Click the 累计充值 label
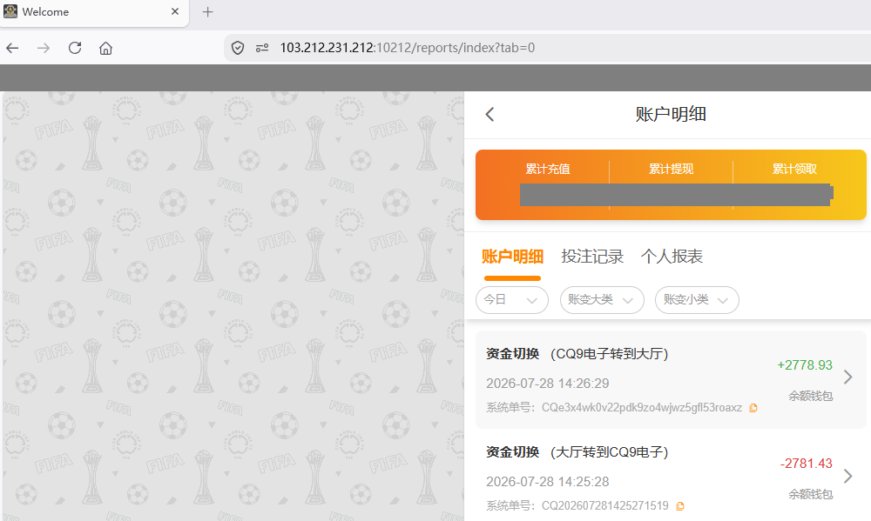Screen dimensions: 871x521 (548, 170)
